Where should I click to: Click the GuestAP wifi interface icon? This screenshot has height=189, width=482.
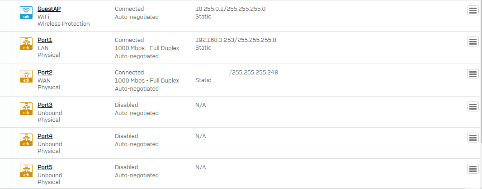pos(26,13)
